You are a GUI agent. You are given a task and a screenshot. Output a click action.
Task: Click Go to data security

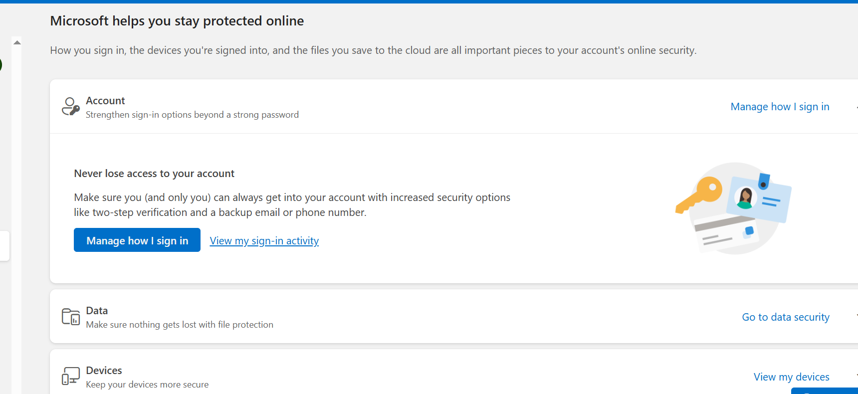(x=785, y=317)
